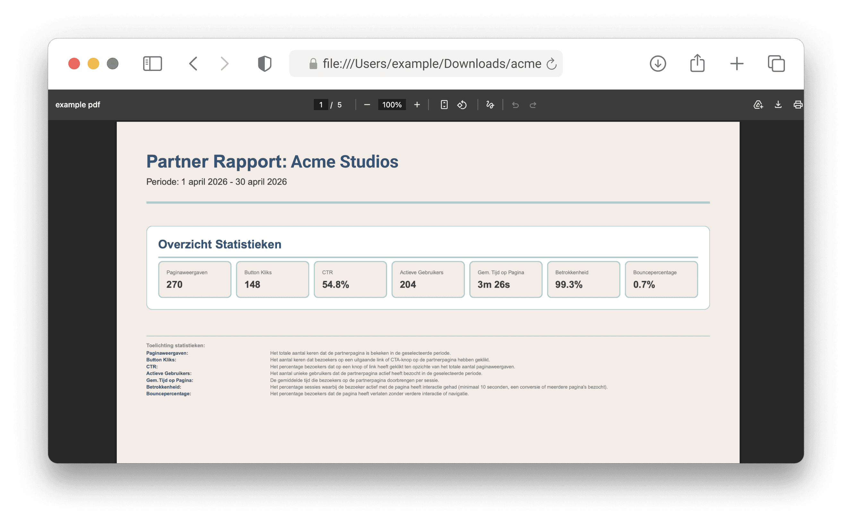Select the Gem. Tijd op Pagina 3m 26s card
The height and width of the screenshot is (521, 852).
coord(506,280)
